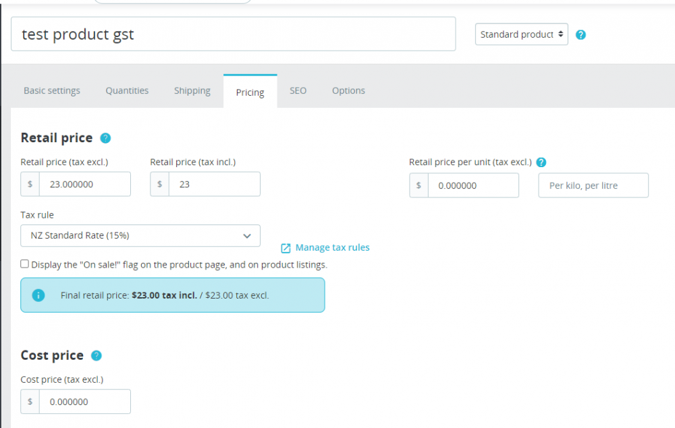The width and height of the screenshot is (675, 428).
Task: Click help icon beside Standard product dropdown
Action: (x=580, y=35)
